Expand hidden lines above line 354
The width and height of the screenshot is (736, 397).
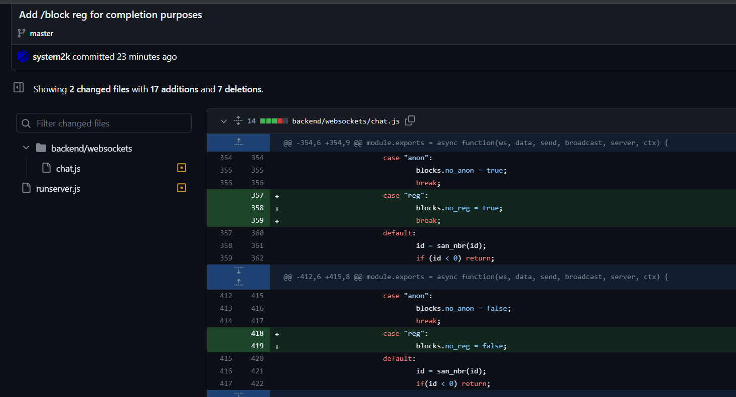(238, 143)
